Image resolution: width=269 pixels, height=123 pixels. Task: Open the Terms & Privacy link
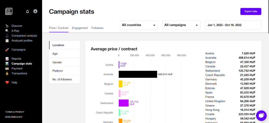15,112
